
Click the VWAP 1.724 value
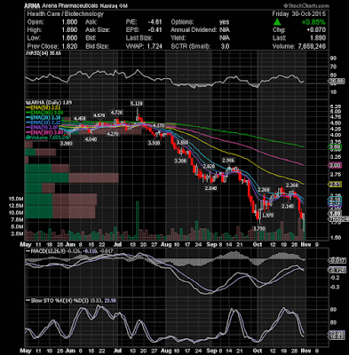pyautogui.click(x=155, y=46)
